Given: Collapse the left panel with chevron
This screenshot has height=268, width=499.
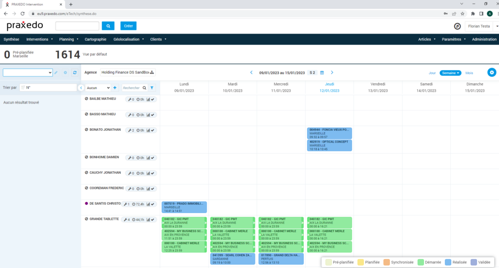Looking at the screenshot, I should coord(81,88).
